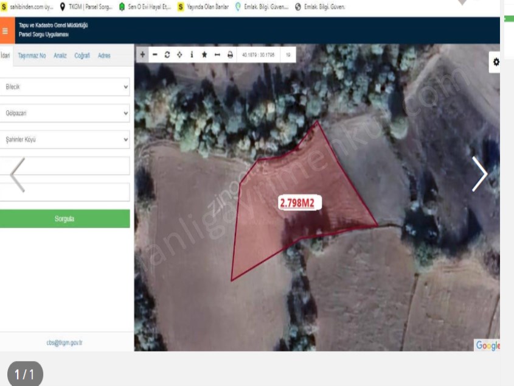This screenshot has height=386, width=514.
Task: Click the star favorites icon
Action: [x=204, y=54]
